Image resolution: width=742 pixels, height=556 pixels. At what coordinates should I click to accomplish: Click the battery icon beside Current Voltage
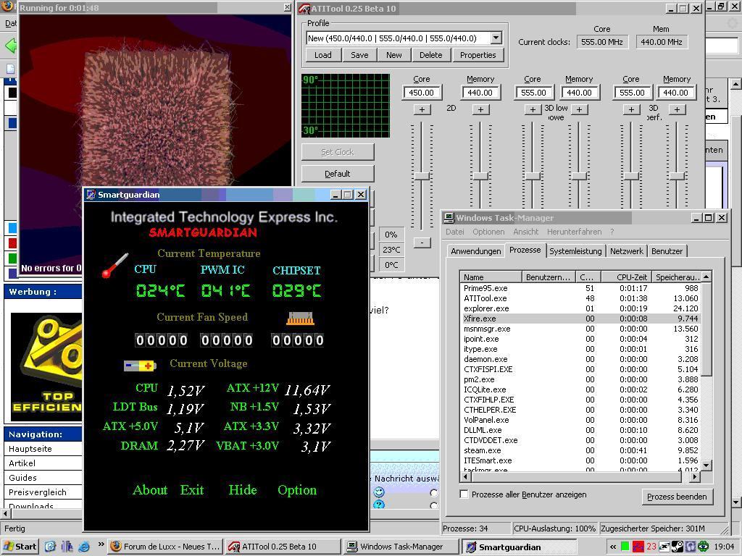140,366
